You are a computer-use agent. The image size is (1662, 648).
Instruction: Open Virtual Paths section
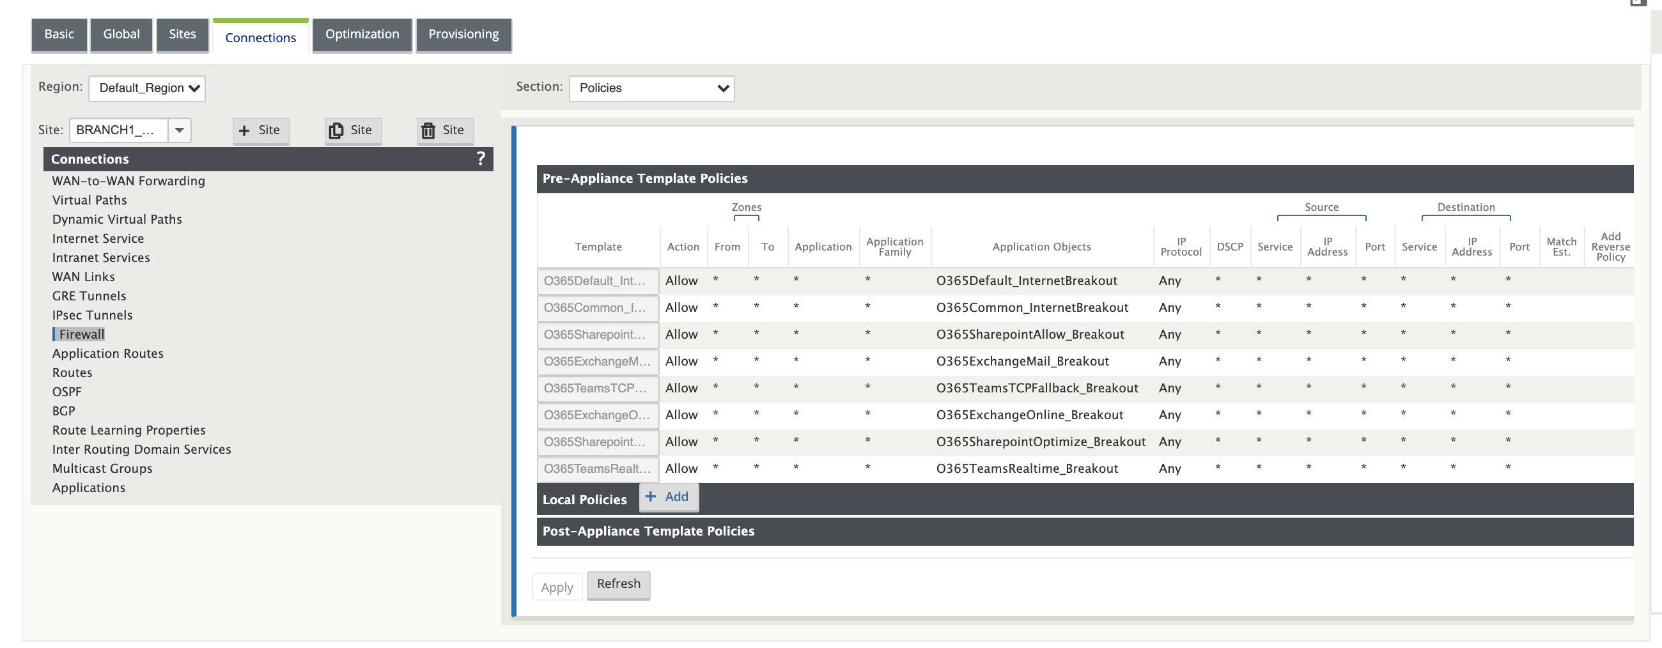89,201
